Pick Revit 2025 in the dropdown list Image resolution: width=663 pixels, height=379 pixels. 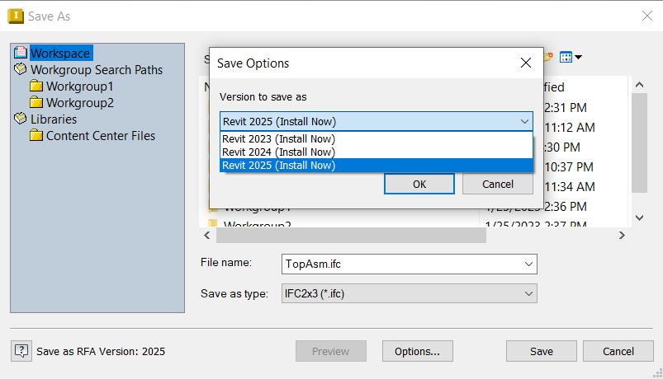278,165
